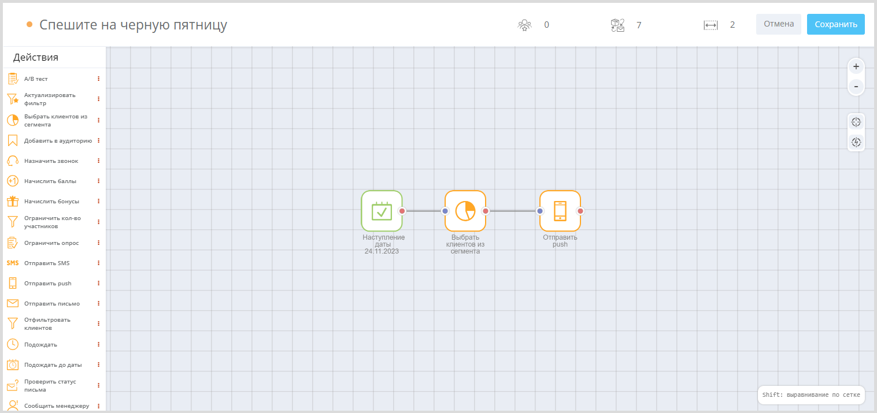Click the red output port of segment node
This screenshot has height=413, width=877.
coord(486,211)
